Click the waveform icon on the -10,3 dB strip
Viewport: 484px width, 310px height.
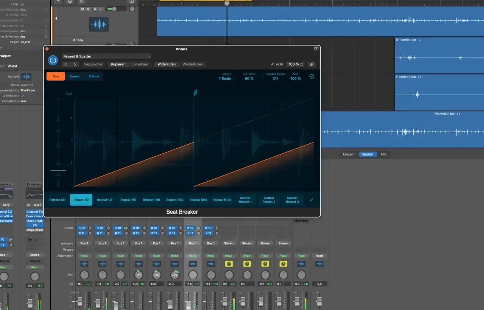(x=138, y=264)
